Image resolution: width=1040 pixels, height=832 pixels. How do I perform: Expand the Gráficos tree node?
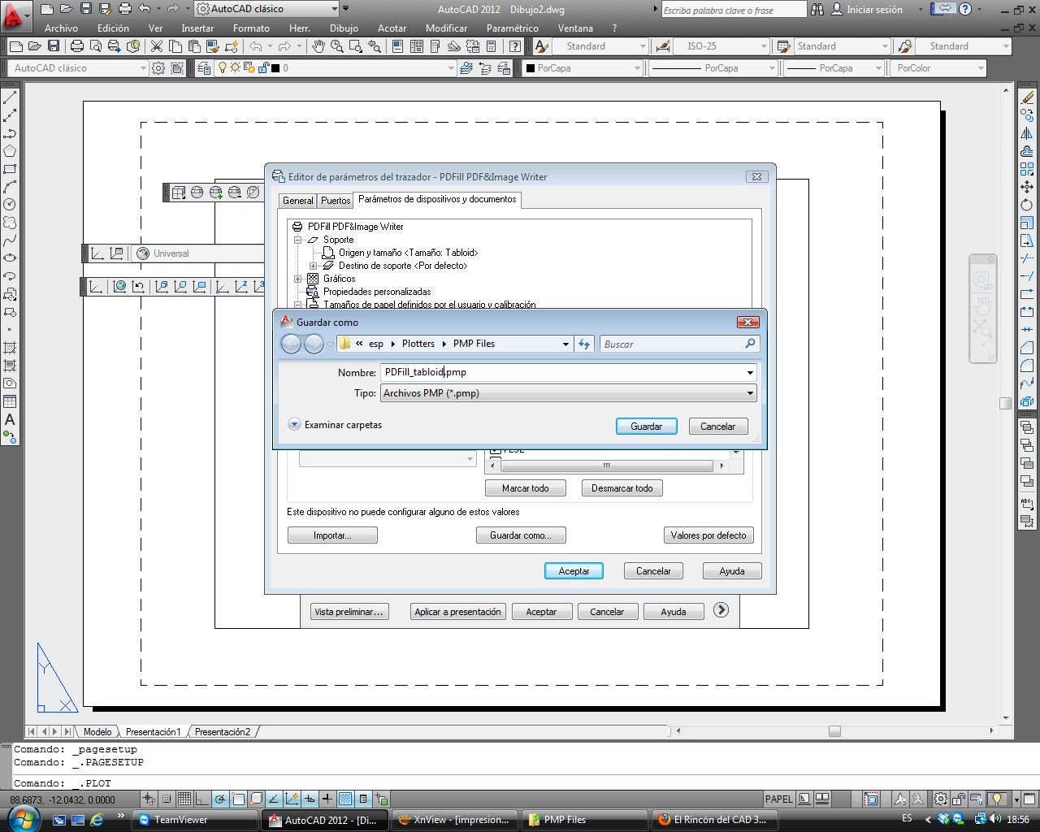click(298, 279)
